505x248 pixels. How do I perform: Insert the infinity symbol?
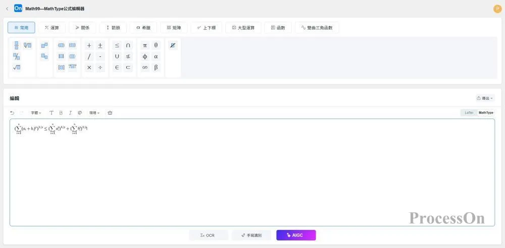(145, 68)
